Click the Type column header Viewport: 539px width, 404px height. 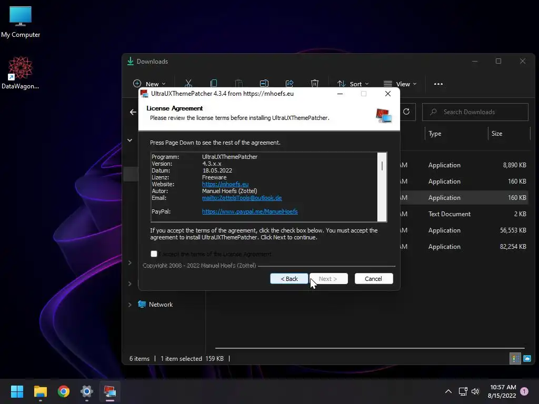pos(435,134)
